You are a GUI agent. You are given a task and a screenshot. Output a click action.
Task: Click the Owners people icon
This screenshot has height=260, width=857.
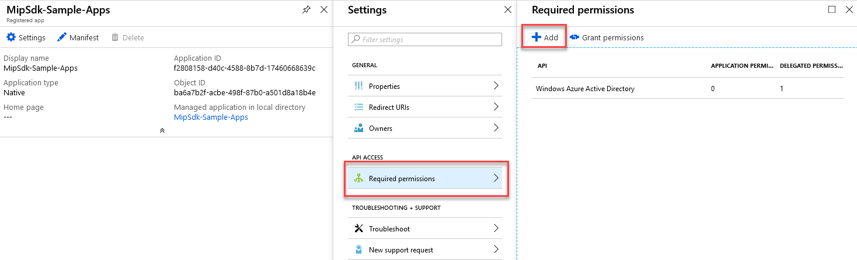(358, 129)
